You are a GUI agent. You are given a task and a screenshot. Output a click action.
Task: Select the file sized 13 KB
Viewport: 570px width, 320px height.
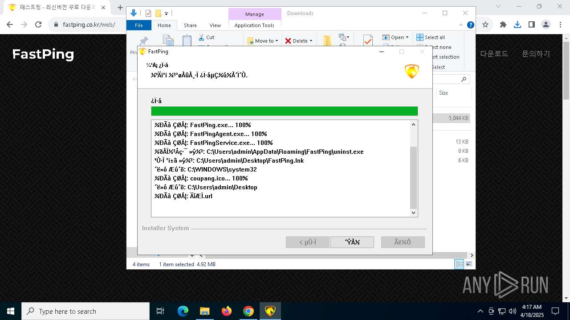461,142
